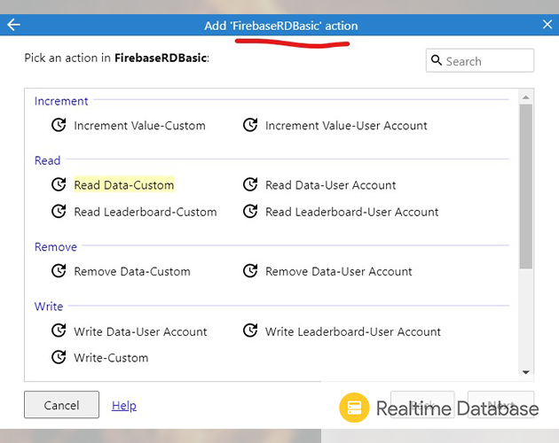Click the Increment Value-Custom action icon

pyautogui.click(x=59, y=126)
